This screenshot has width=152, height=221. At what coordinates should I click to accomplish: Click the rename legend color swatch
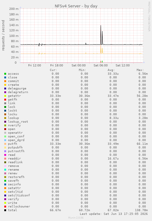click(5, 170)
